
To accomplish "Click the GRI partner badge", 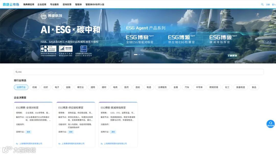I will (84, 49).
